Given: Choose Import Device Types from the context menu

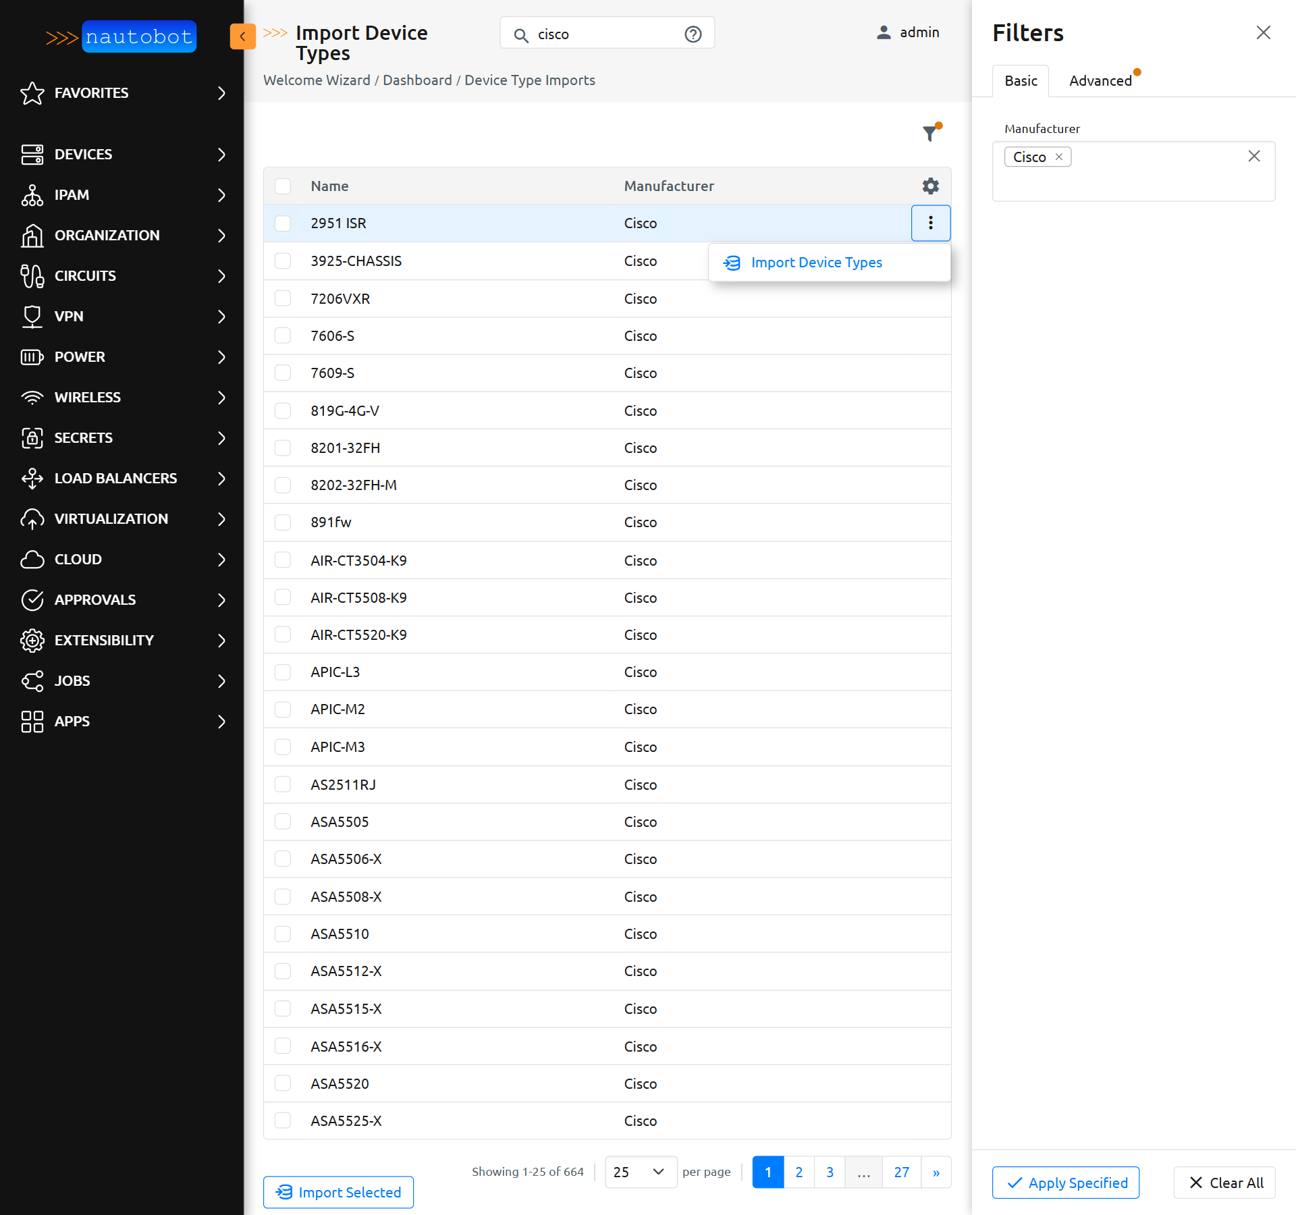Looking at the screenshot, I should [817, 263].
